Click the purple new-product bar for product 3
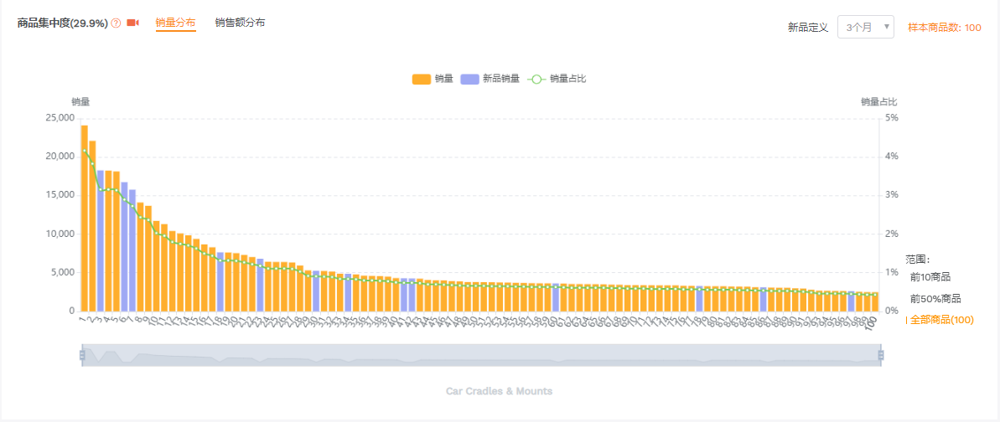The image size is (1000, 422). click(x=100, y=241)
